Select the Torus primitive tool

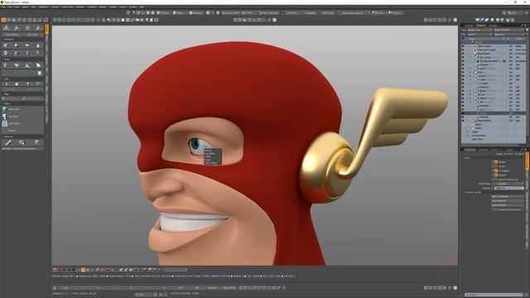click(x=6, y=53)
